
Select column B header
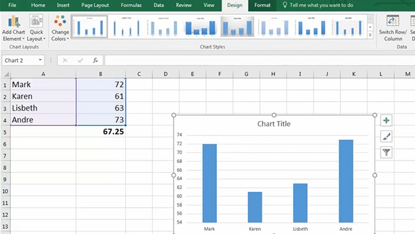click(x=101, y=74)
